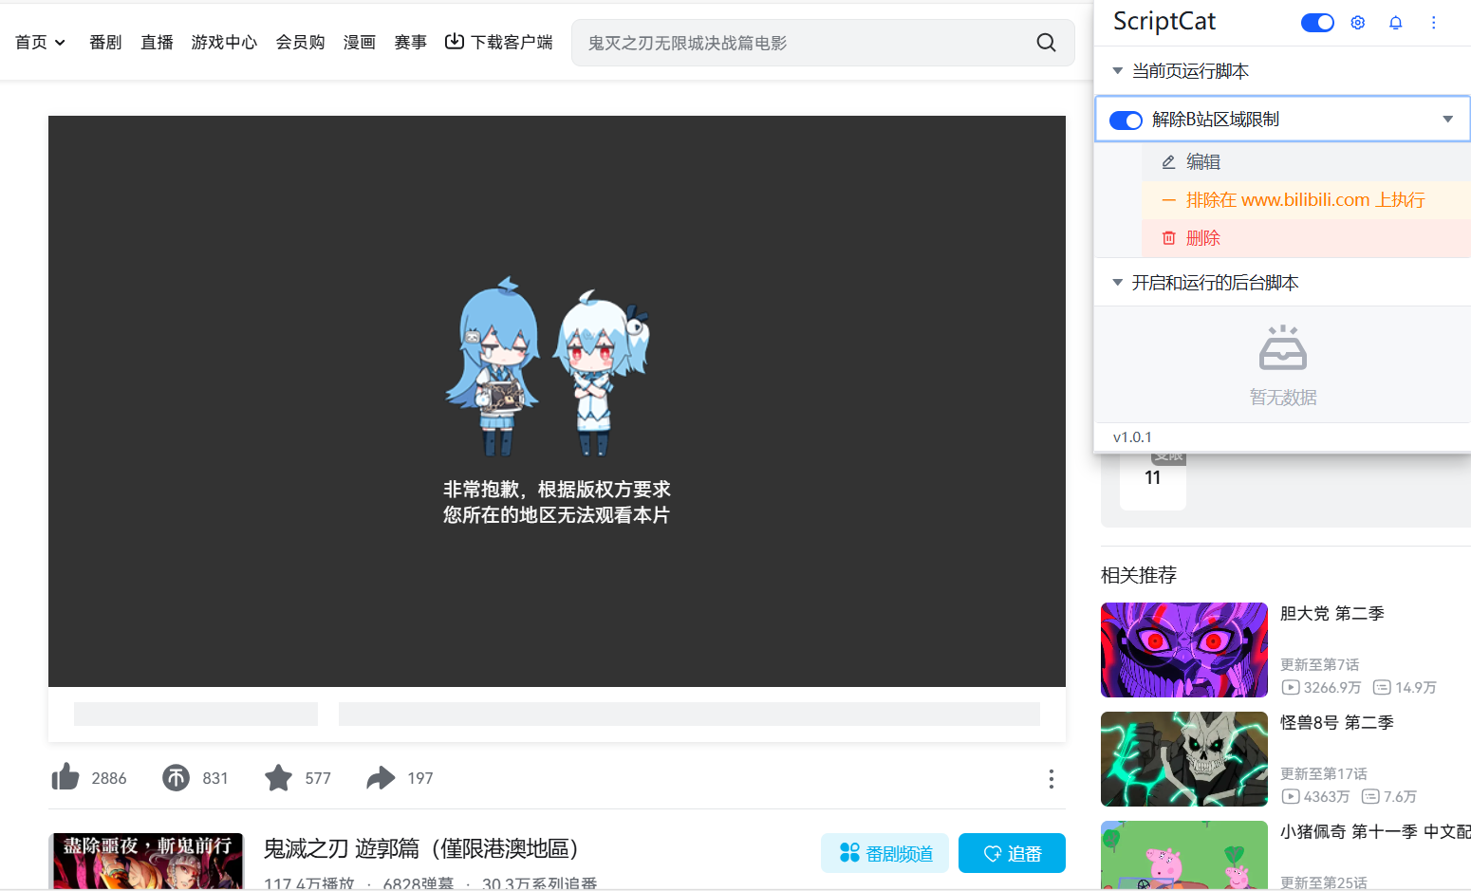The height and width of the screenshot is (891, 1471).
Task: Select 排除在 www.bilibili.com 上执行 option
Action: pos(1306,200)
